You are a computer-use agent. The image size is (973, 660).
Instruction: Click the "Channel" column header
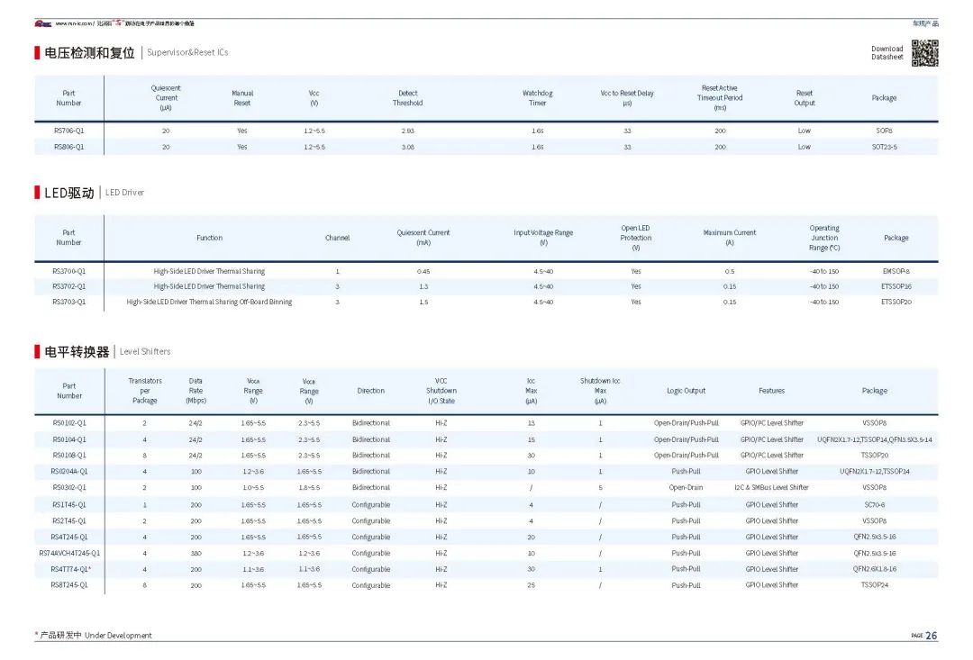(x=337, y=238)
